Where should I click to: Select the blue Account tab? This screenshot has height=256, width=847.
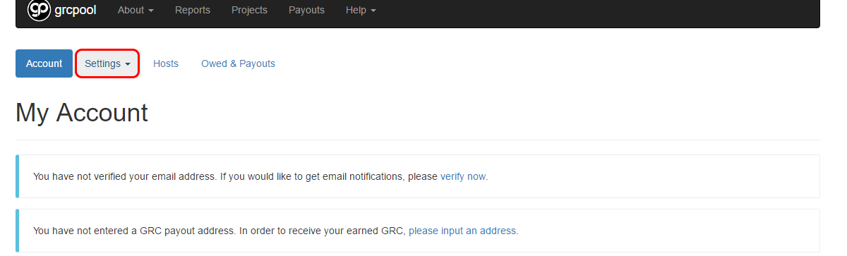44,63
